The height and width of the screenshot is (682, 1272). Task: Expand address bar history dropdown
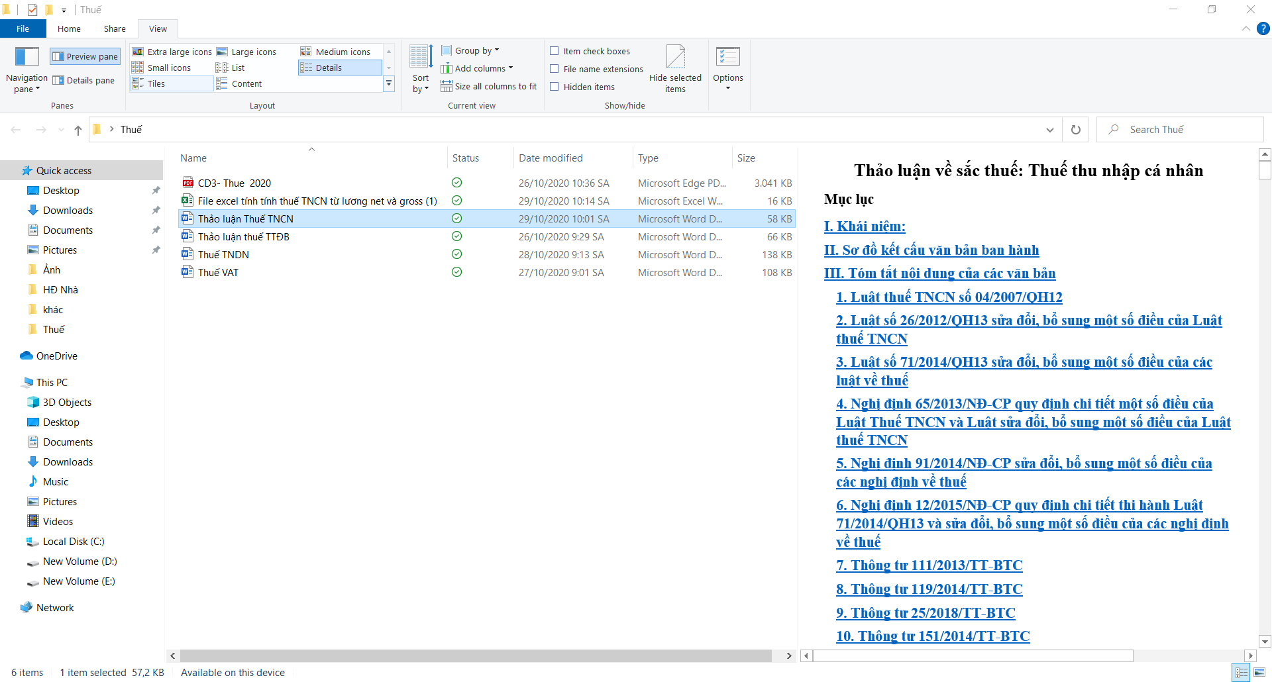tap(1049, 130)
